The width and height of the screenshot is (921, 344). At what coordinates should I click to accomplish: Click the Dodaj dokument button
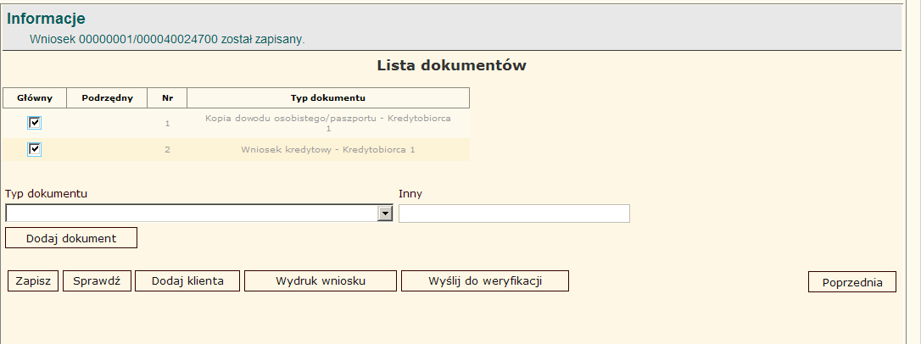pos(71,238)
